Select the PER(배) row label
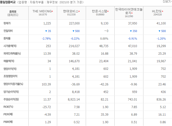This screenshot has width=172, height=126. tap(8, 114)
